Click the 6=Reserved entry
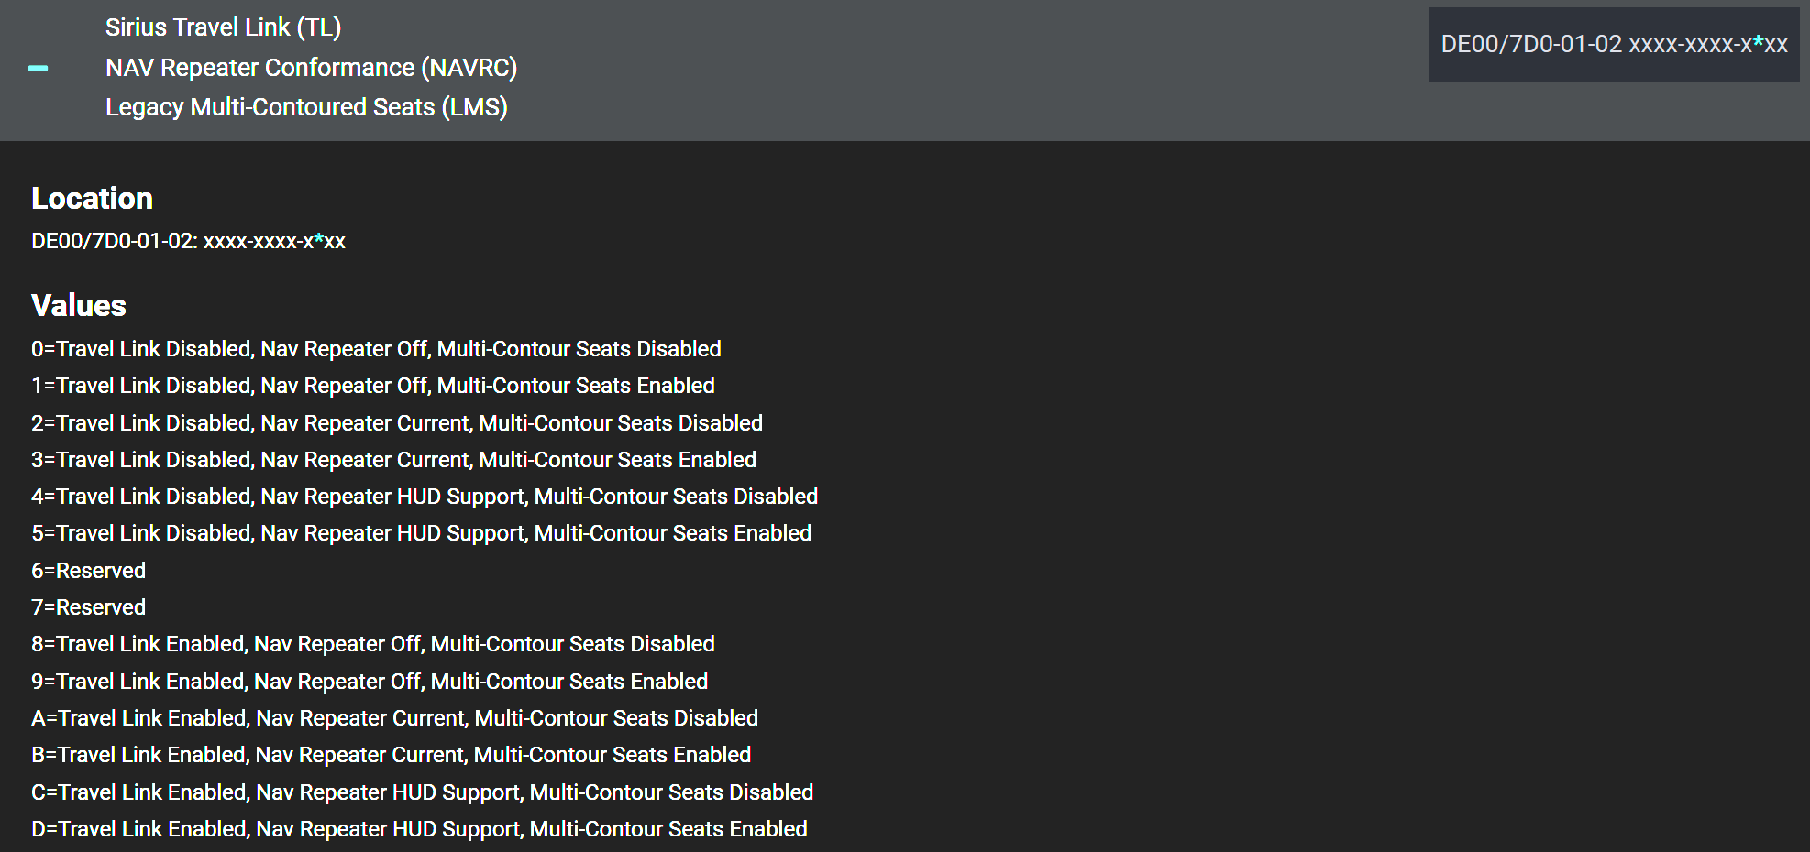Viewport: 1810px width, 852px height. (x=88, y=571)
